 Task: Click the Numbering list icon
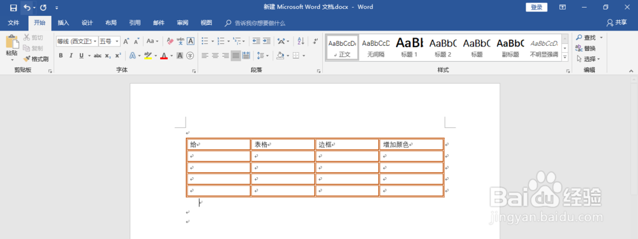point(221,41)
